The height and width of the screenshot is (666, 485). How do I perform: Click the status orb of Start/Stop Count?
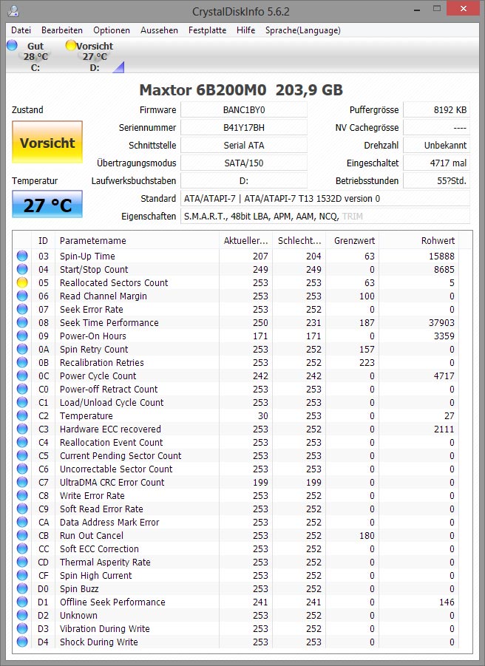(x=22, y=269)
